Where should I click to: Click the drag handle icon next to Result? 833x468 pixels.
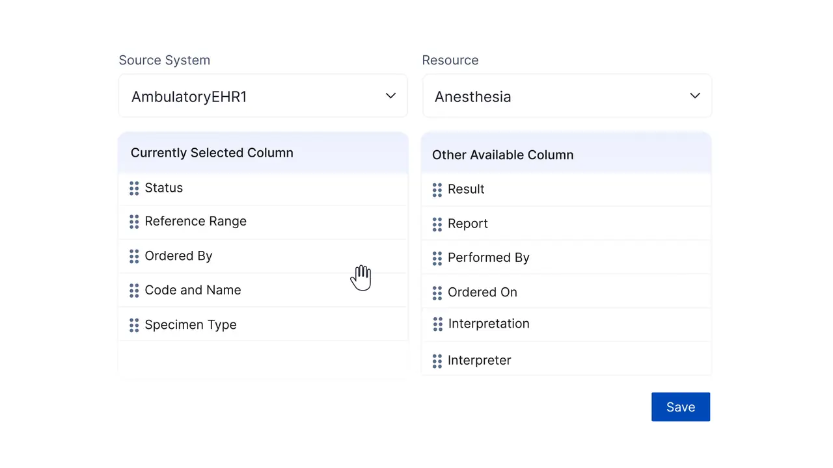pos(437,190)
